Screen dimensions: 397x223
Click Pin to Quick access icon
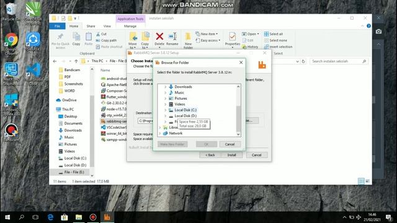pos(60,37)
